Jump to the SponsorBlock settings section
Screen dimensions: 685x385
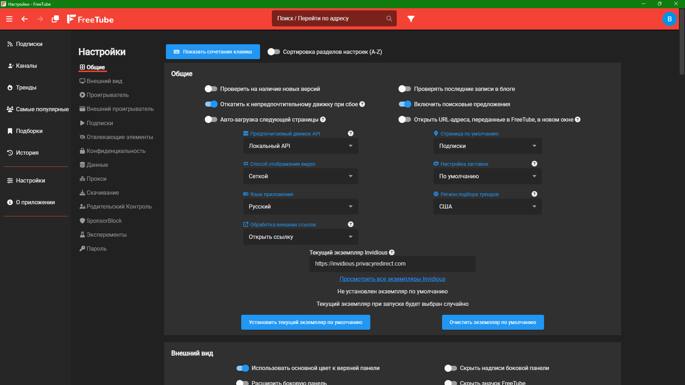coord(104,221)
